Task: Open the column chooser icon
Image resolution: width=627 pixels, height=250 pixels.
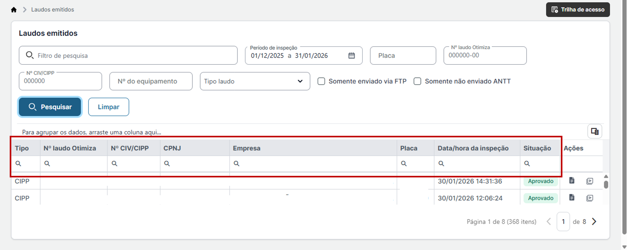Action: point(595,131)
